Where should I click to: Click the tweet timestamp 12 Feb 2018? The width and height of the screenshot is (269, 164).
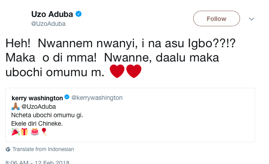click(52, 162)
